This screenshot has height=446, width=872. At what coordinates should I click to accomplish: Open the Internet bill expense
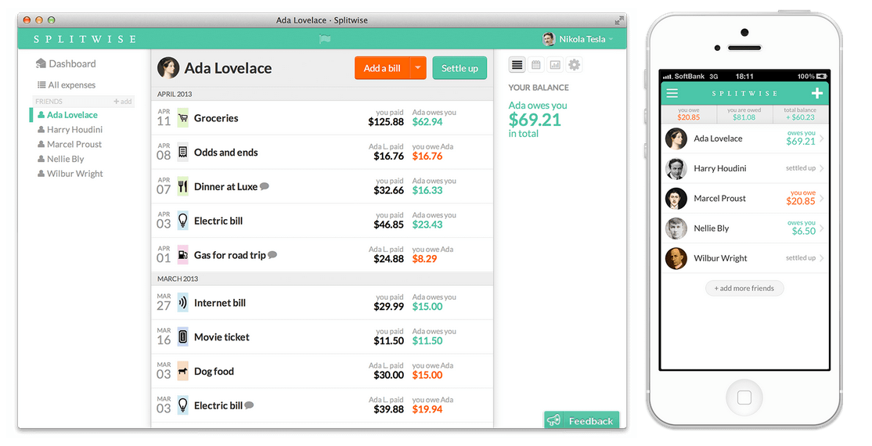tap(322, 303)
